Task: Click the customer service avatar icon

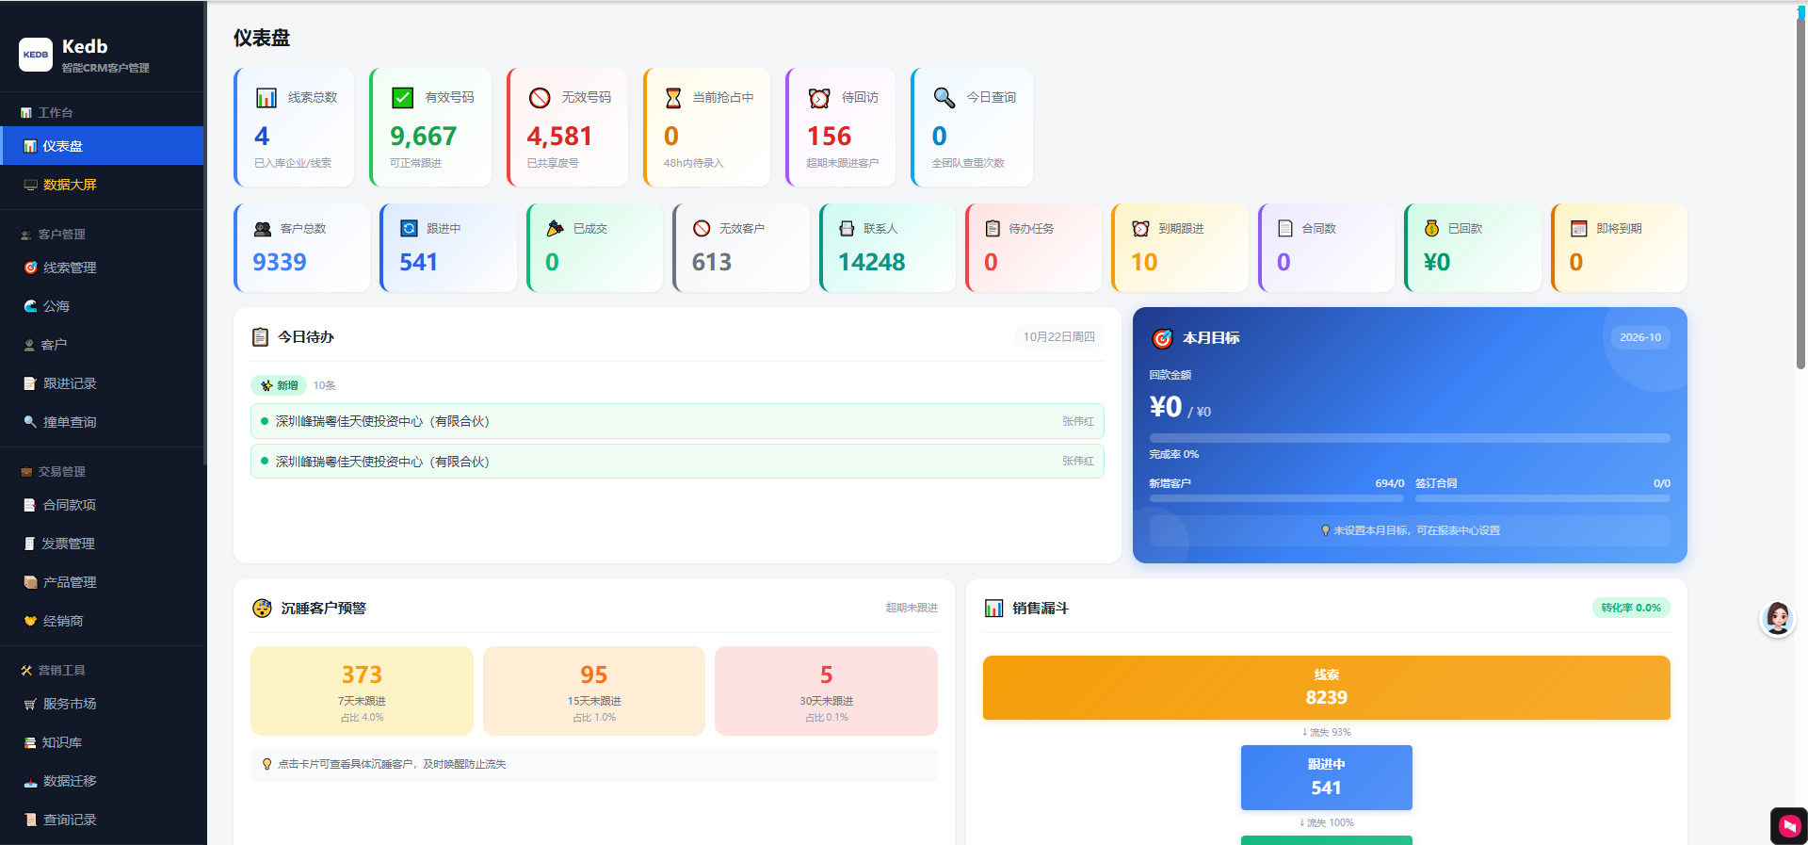Action: tap(1778, 619)
